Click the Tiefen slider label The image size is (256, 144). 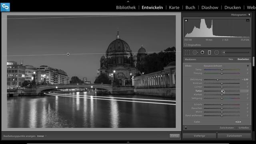click(199, 91)
